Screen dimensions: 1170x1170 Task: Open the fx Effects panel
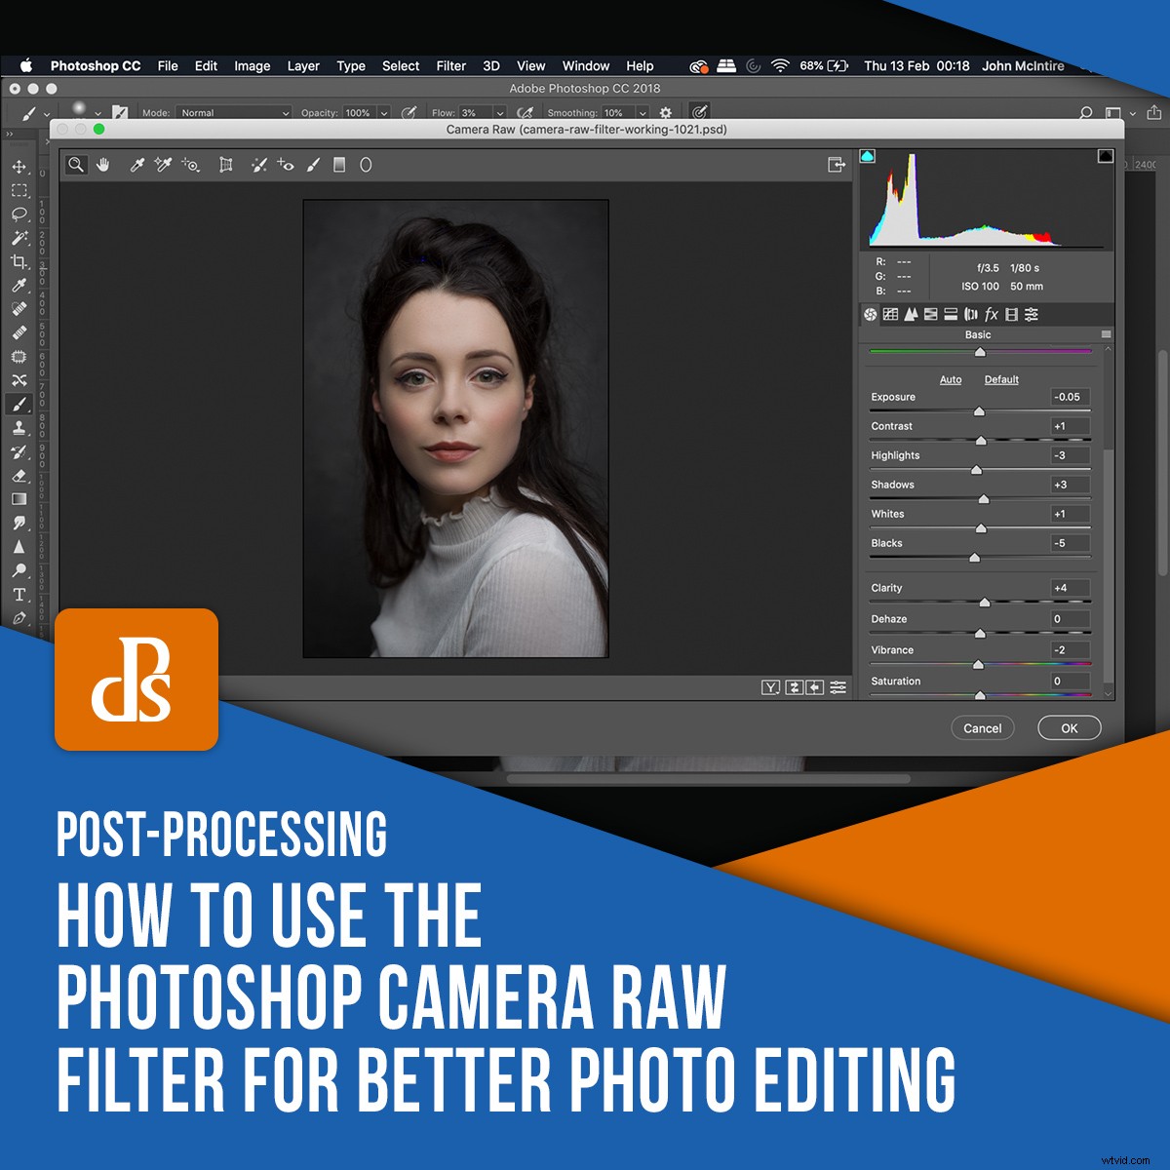click(x=991, y=314)
